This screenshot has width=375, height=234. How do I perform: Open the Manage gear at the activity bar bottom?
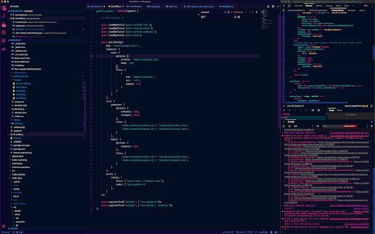coord(4,226)
